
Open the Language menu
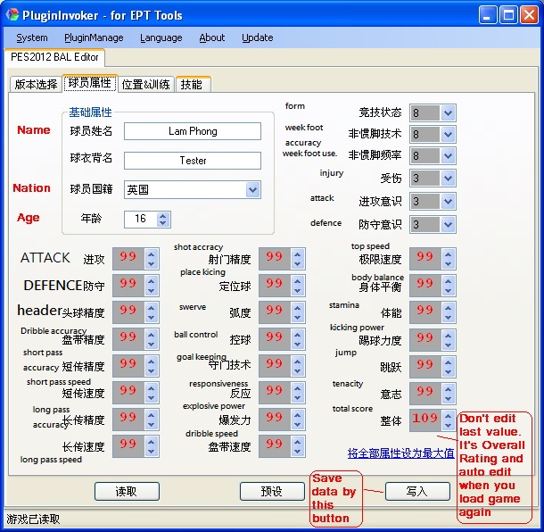(161, 37)
